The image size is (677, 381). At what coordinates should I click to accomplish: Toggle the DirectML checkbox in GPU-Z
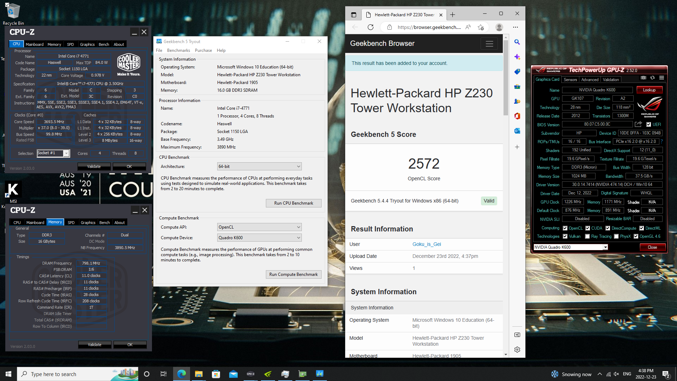[x=642, y=228]
